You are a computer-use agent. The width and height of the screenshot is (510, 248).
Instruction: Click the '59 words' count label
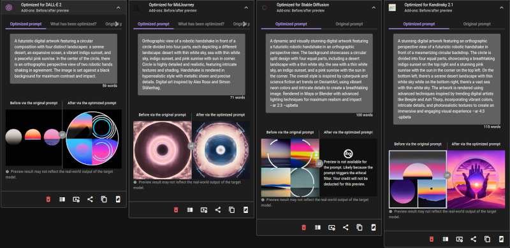click(110, 86)
